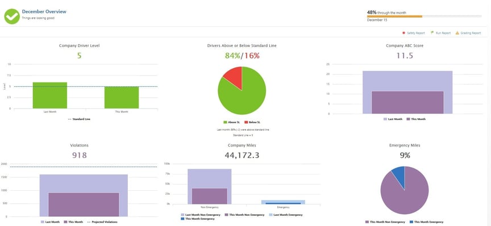Click the green flag Run Report icon

click(x=432, y=32)
